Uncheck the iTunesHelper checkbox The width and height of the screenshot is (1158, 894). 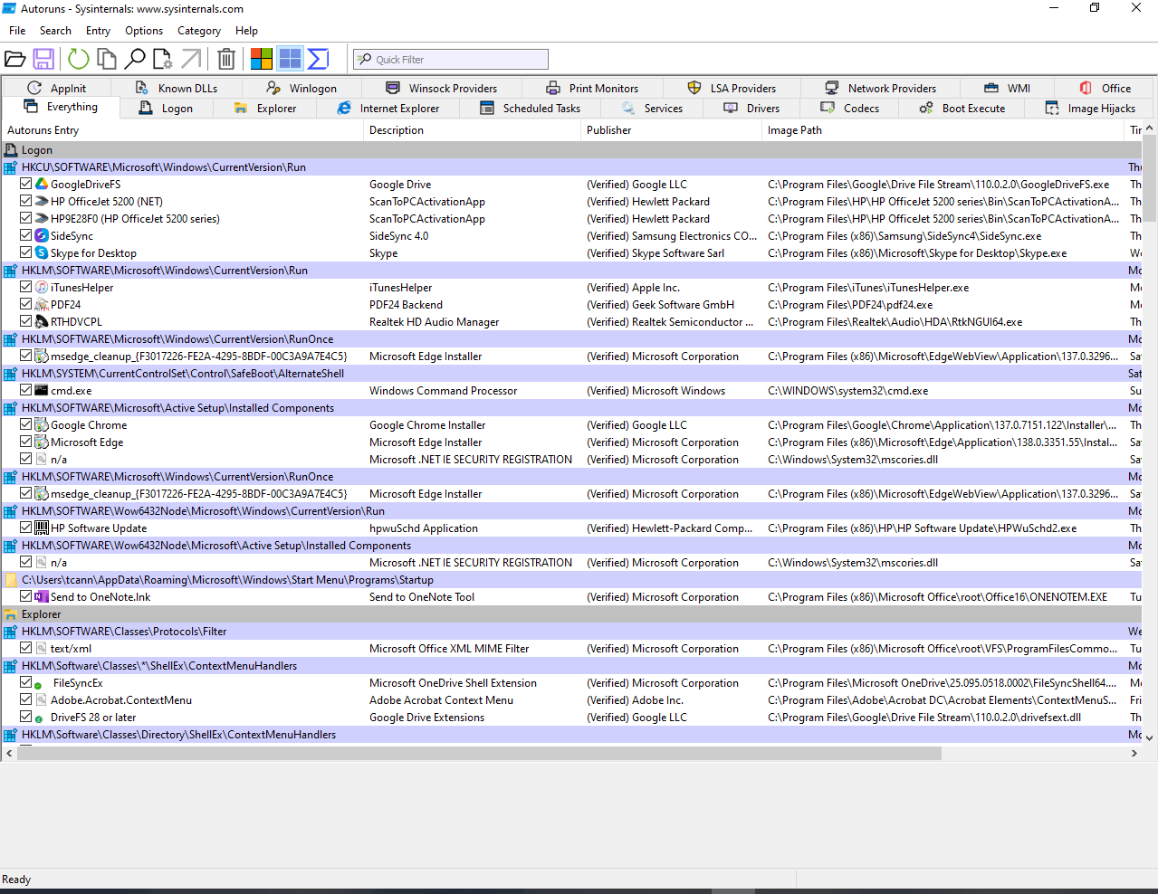coord(26,287)
